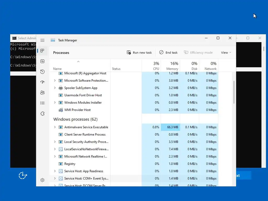Click the Task Manager title bar app icon
The image size is (268, 201).
53,40
